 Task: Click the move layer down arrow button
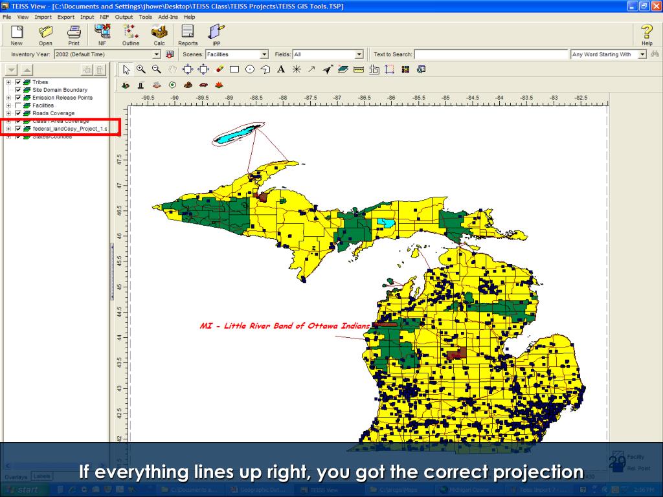click(x=12, y=70)
